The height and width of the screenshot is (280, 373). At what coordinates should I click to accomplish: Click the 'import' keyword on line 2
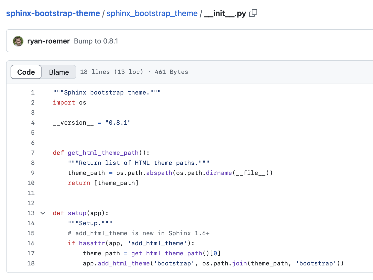[x=64, y=103]
